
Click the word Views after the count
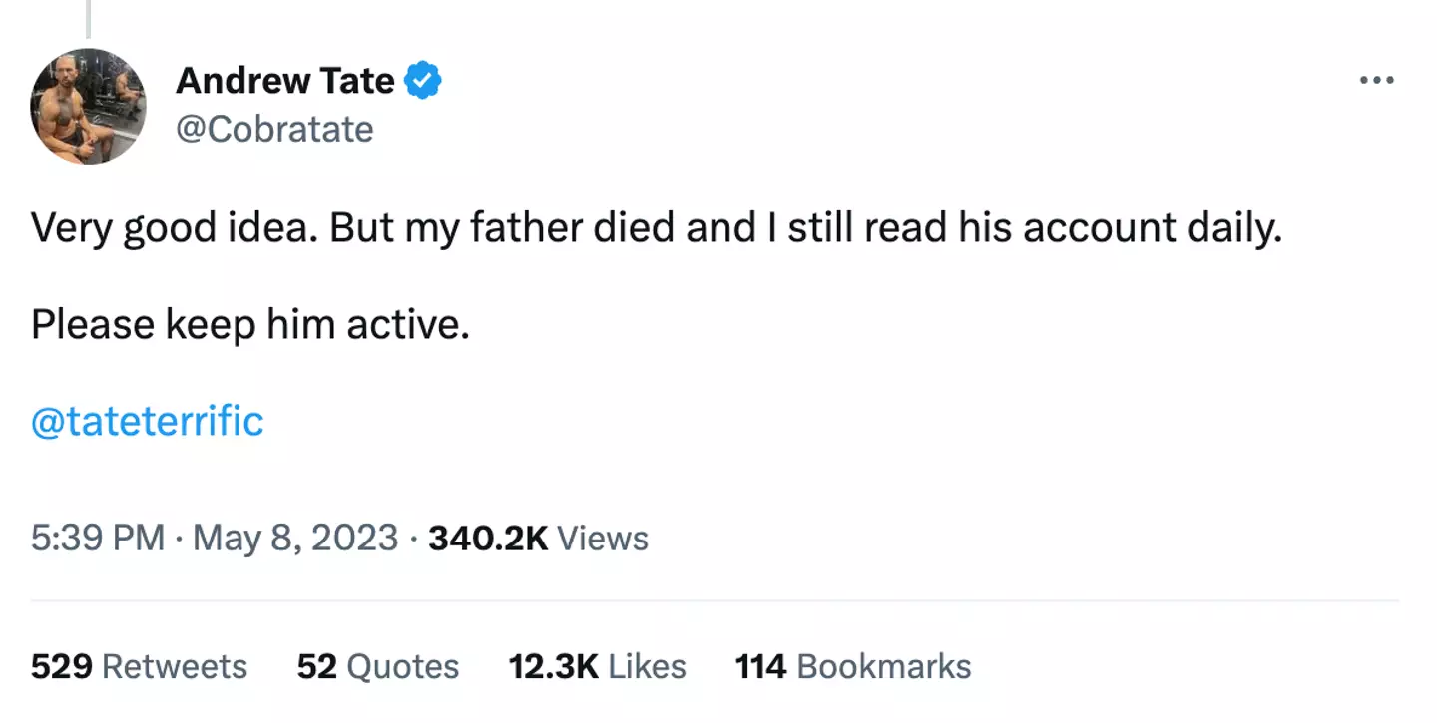tap(603, 539)
